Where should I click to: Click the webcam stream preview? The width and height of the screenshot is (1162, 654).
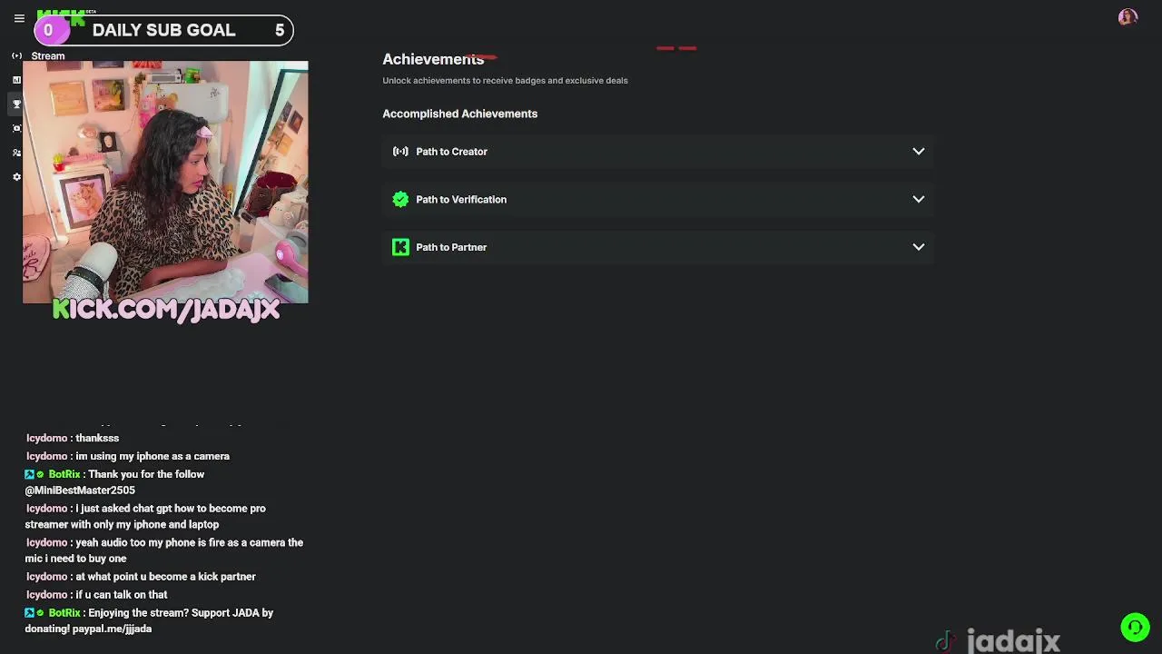click(165, 182)
